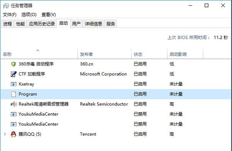Open the 服务 tab
This screenshot has width=232, height=151.
[x=110, y=24]
